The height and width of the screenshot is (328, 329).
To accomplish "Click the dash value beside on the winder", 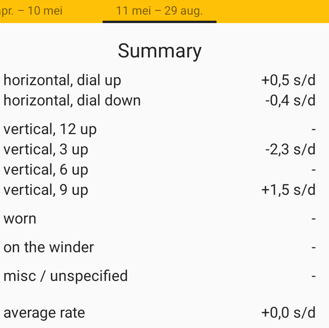I will point(313,248).
